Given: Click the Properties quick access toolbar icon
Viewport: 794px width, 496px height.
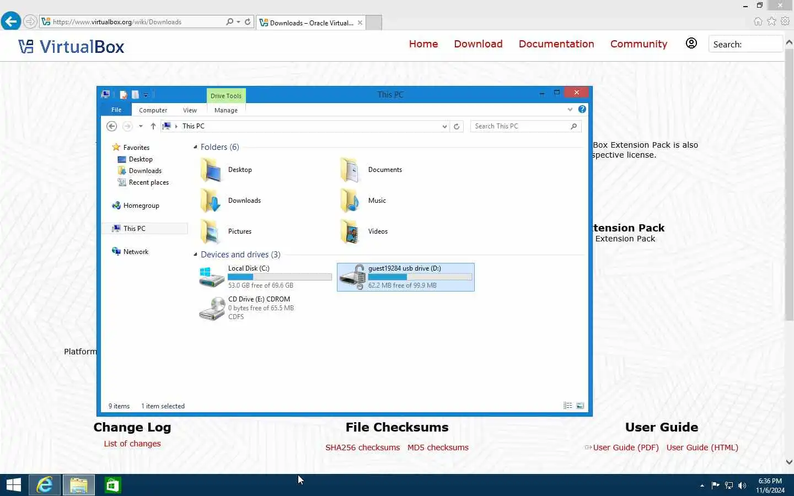Looking at the screenshot, I should (x=124, y=95).
